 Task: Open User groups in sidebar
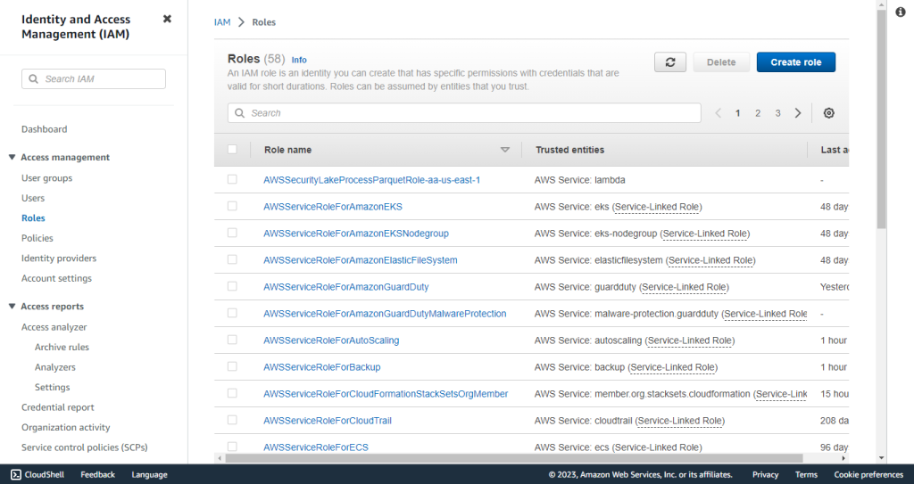(47, 178)
